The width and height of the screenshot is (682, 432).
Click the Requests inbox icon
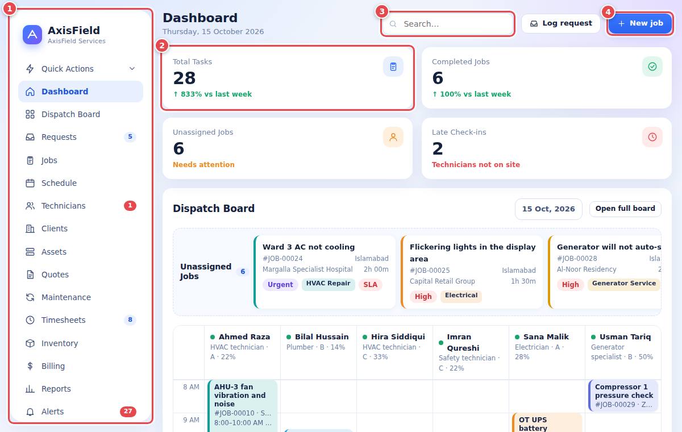[30, 137]
